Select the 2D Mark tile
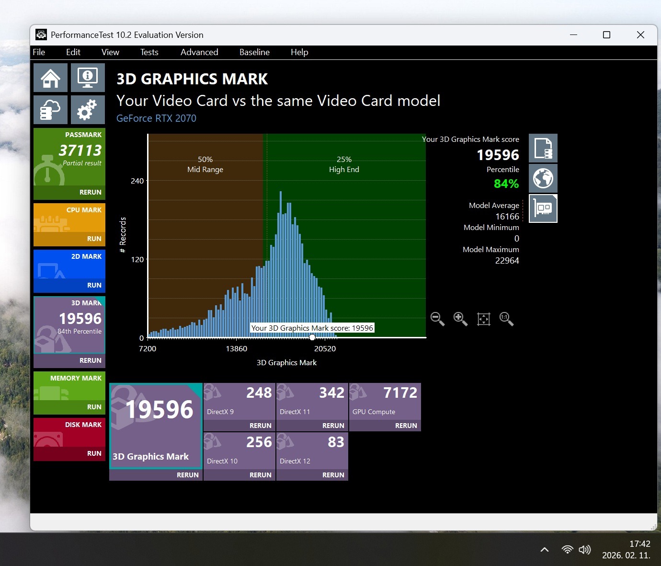Viewport: 661px width, 566px height. coord(69,264)
